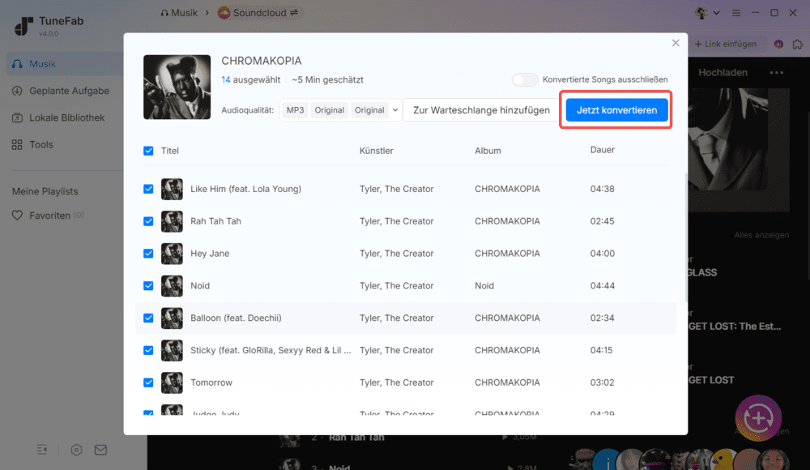The image size is (810, 470).
Task: Click the Soundcloud logo icon
Action: tap(224, 12)
